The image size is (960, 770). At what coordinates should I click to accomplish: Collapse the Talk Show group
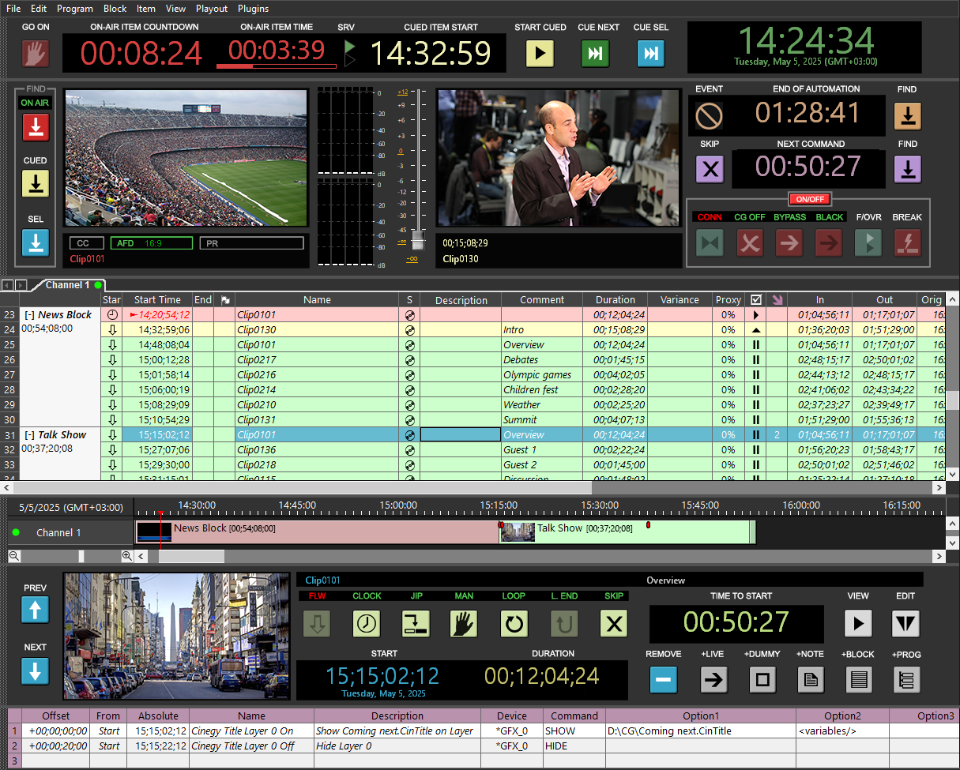[29, 434]
